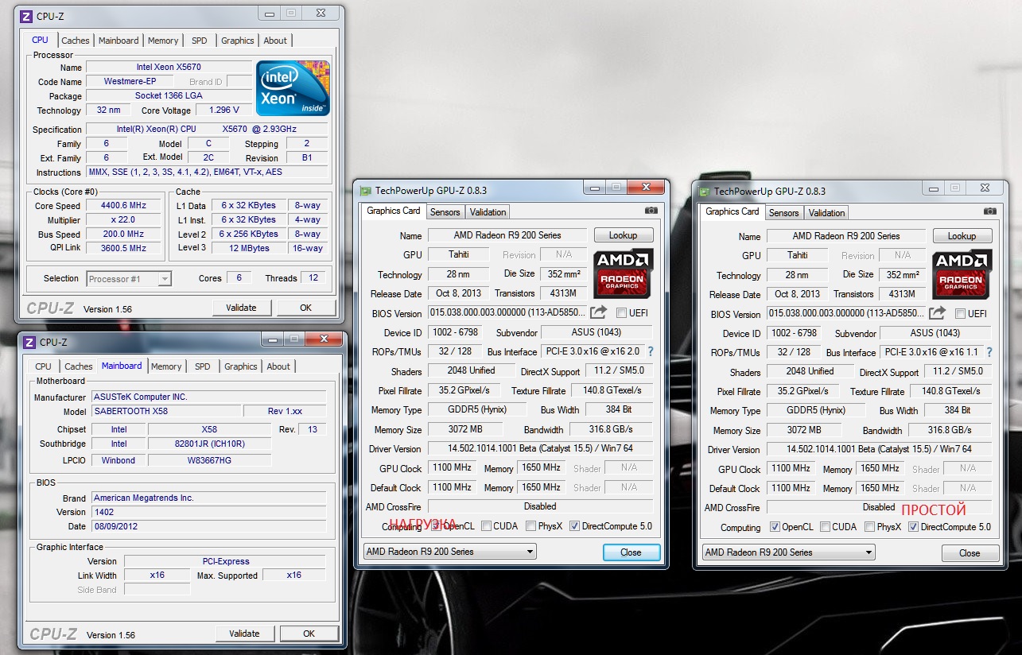1022x655 pixels.
Task: Switch to Caches tab in upper CPU-Z window
Action: point(76,41)
